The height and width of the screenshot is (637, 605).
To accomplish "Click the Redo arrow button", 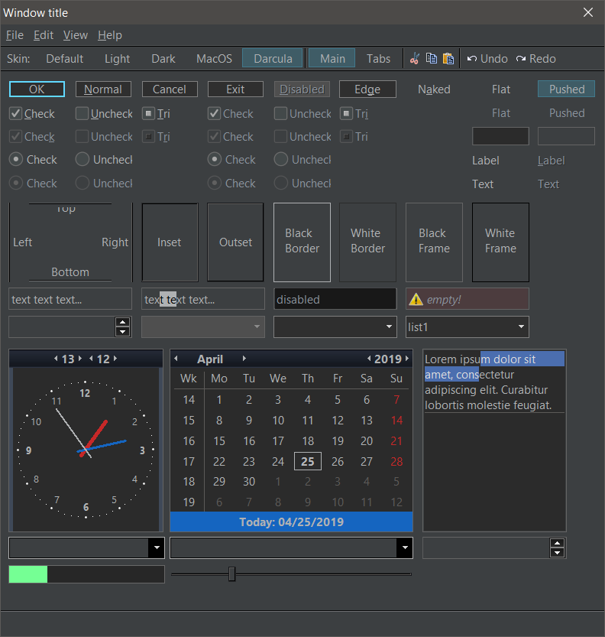I will coord(535,59).
